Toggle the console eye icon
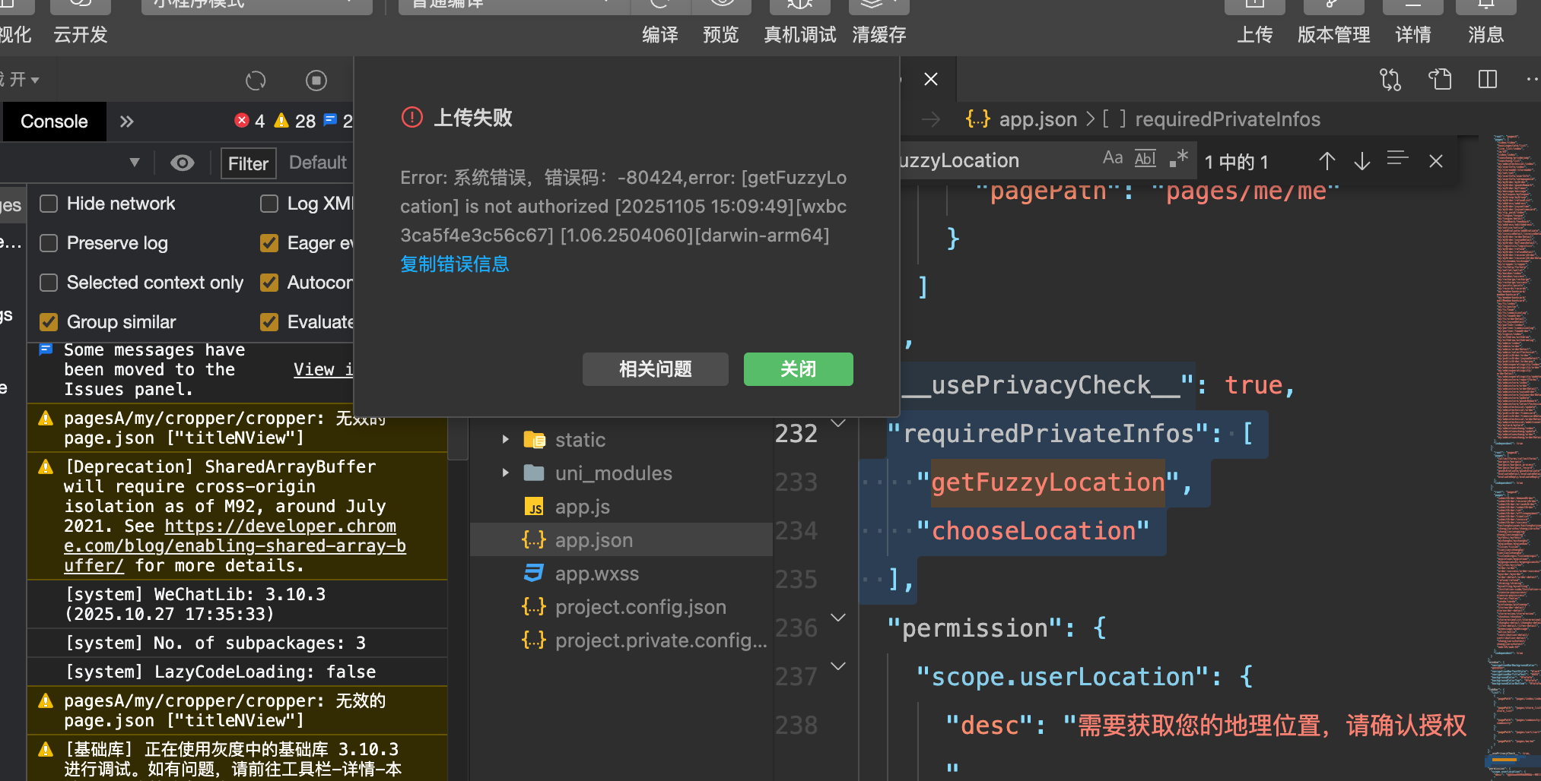The width and height of the screenshot is (1541, 781). pos(183,163)
